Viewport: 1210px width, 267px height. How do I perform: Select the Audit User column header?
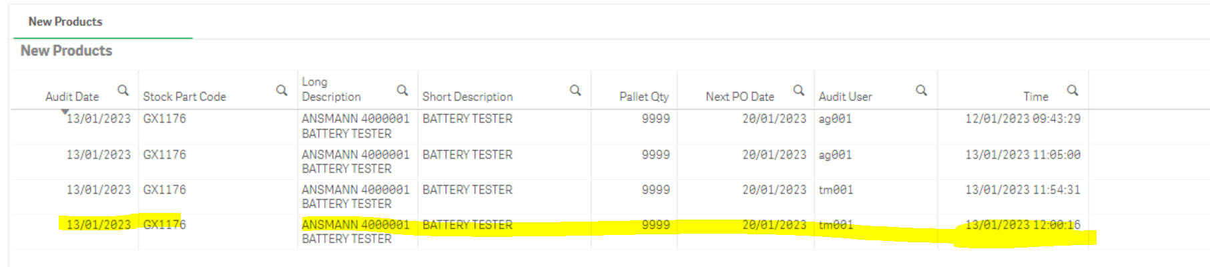pyautogui.click(x=845, y=97)
